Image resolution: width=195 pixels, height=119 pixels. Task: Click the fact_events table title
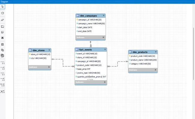85,50
